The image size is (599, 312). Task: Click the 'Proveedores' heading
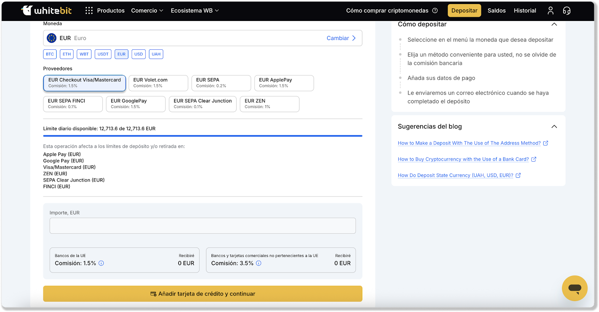58,69
